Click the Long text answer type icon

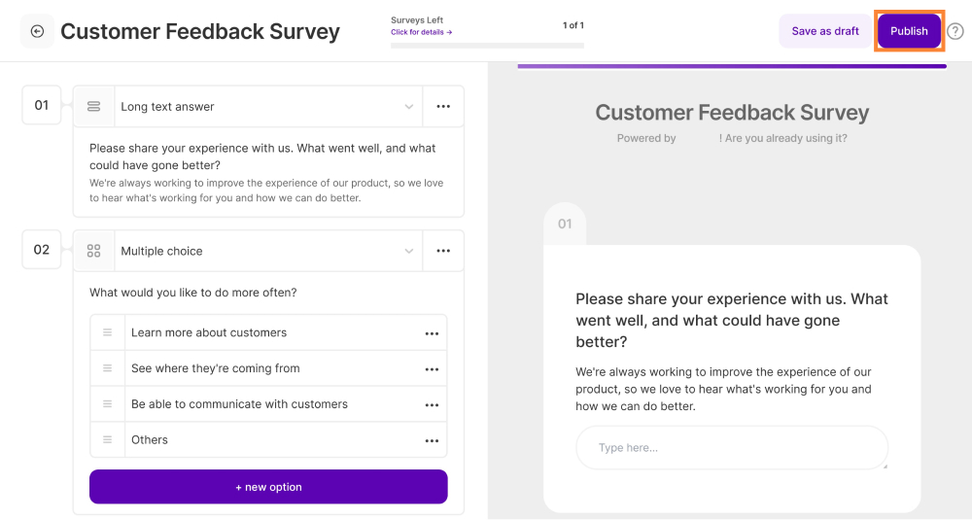pyautogui.click(x=94, y=107)
